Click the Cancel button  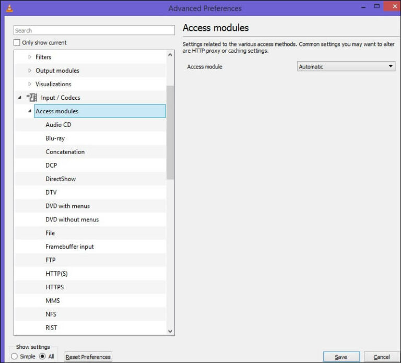click(x=382, y=357)
